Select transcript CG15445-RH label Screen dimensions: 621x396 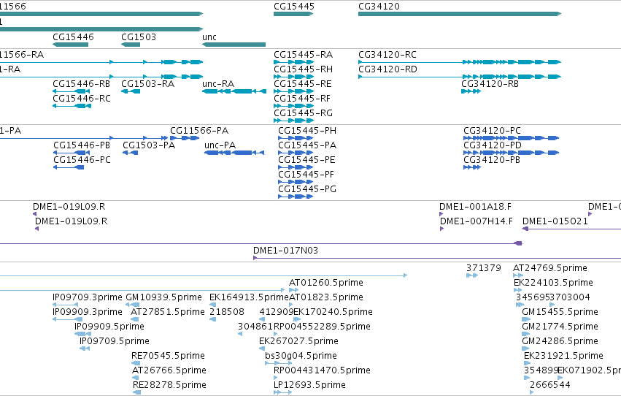[x=303, y=69]
